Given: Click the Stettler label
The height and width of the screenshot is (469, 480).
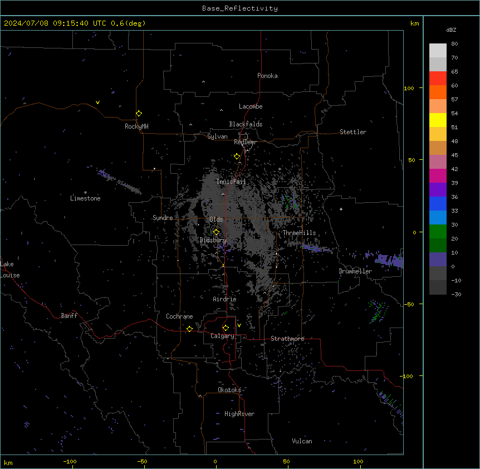Looking at the screenshot, I should click(353, 132).
